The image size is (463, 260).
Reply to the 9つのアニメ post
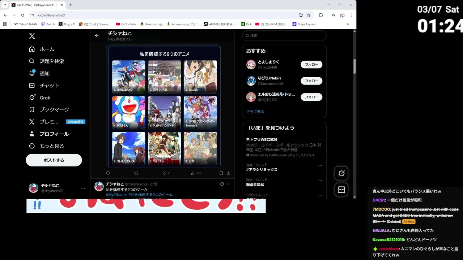108,173
